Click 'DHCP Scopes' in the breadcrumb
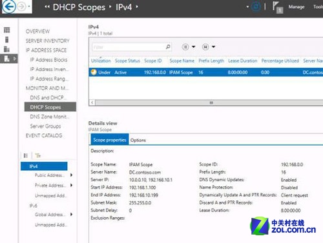 [x=79, y=7]
